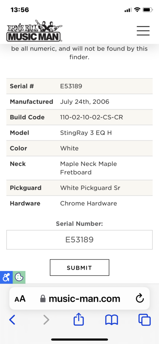Tap the Safari forward arrow
159x344 pixels.
46,320
